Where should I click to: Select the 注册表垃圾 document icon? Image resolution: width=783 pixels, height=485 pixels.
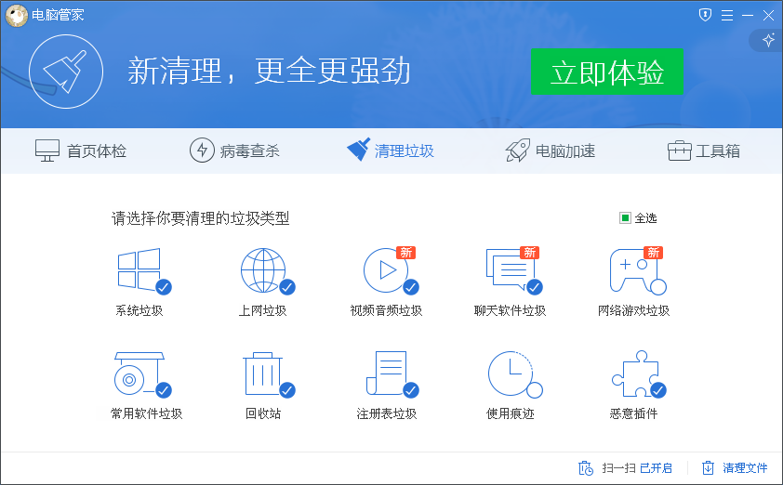pos(386,374)
